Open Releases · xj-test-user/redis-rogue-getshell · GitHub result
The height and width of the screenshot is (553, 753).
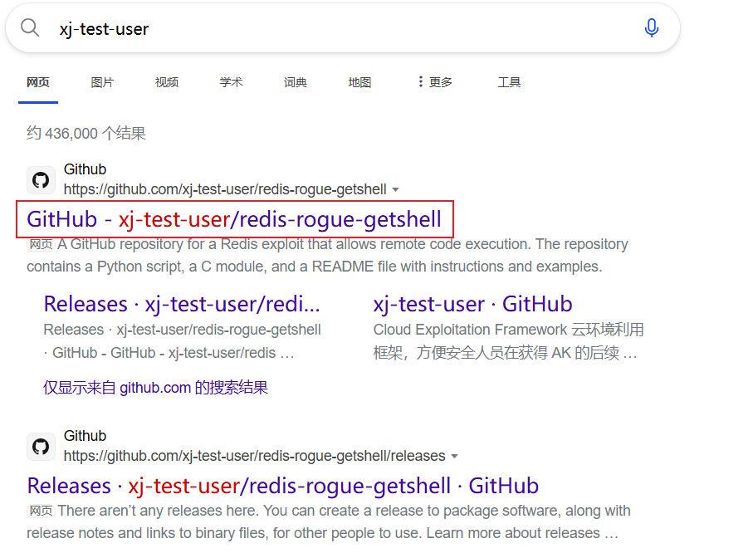tap(283, 486)
